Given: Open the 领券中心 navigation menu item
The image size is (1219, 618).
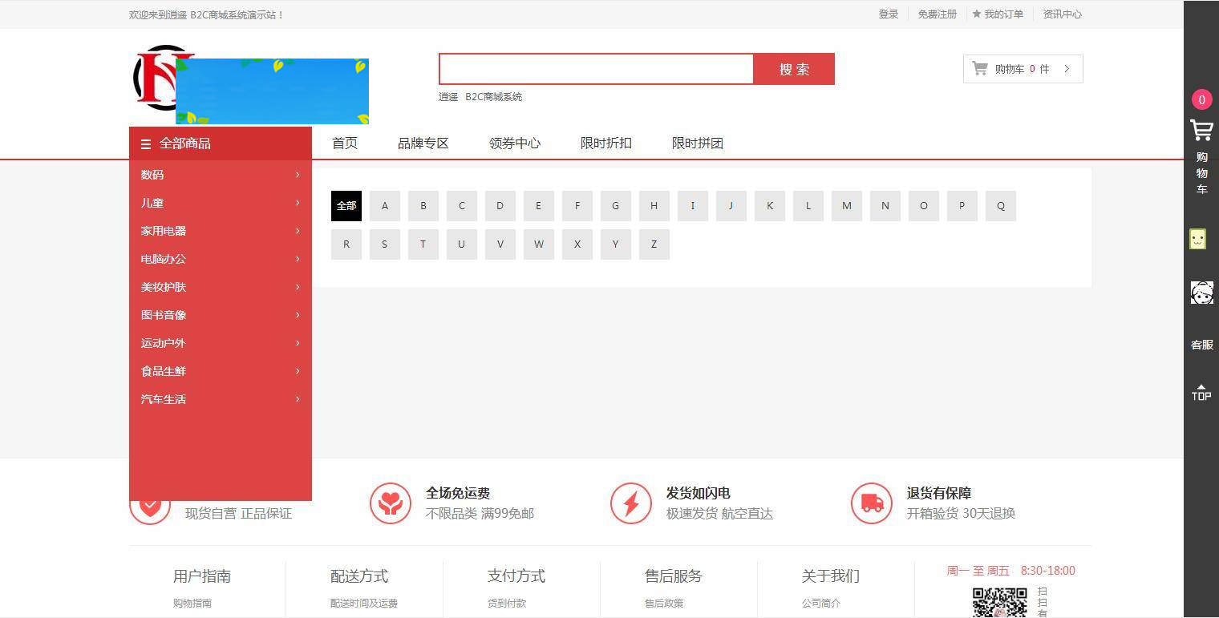Looking at the screenshot, I should pos(515,143).
